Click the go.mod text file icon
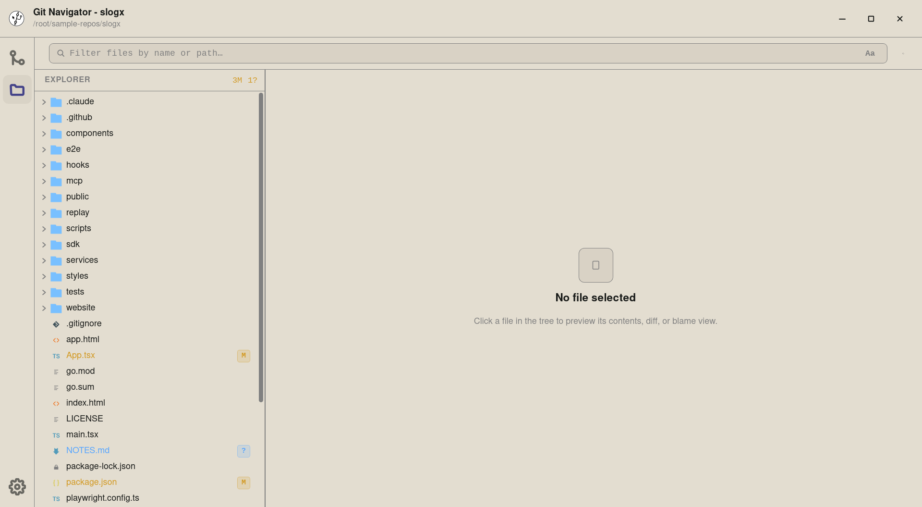The width and height of the screenshot is (922, 507). pyautogui.click(x=56, y=371)
